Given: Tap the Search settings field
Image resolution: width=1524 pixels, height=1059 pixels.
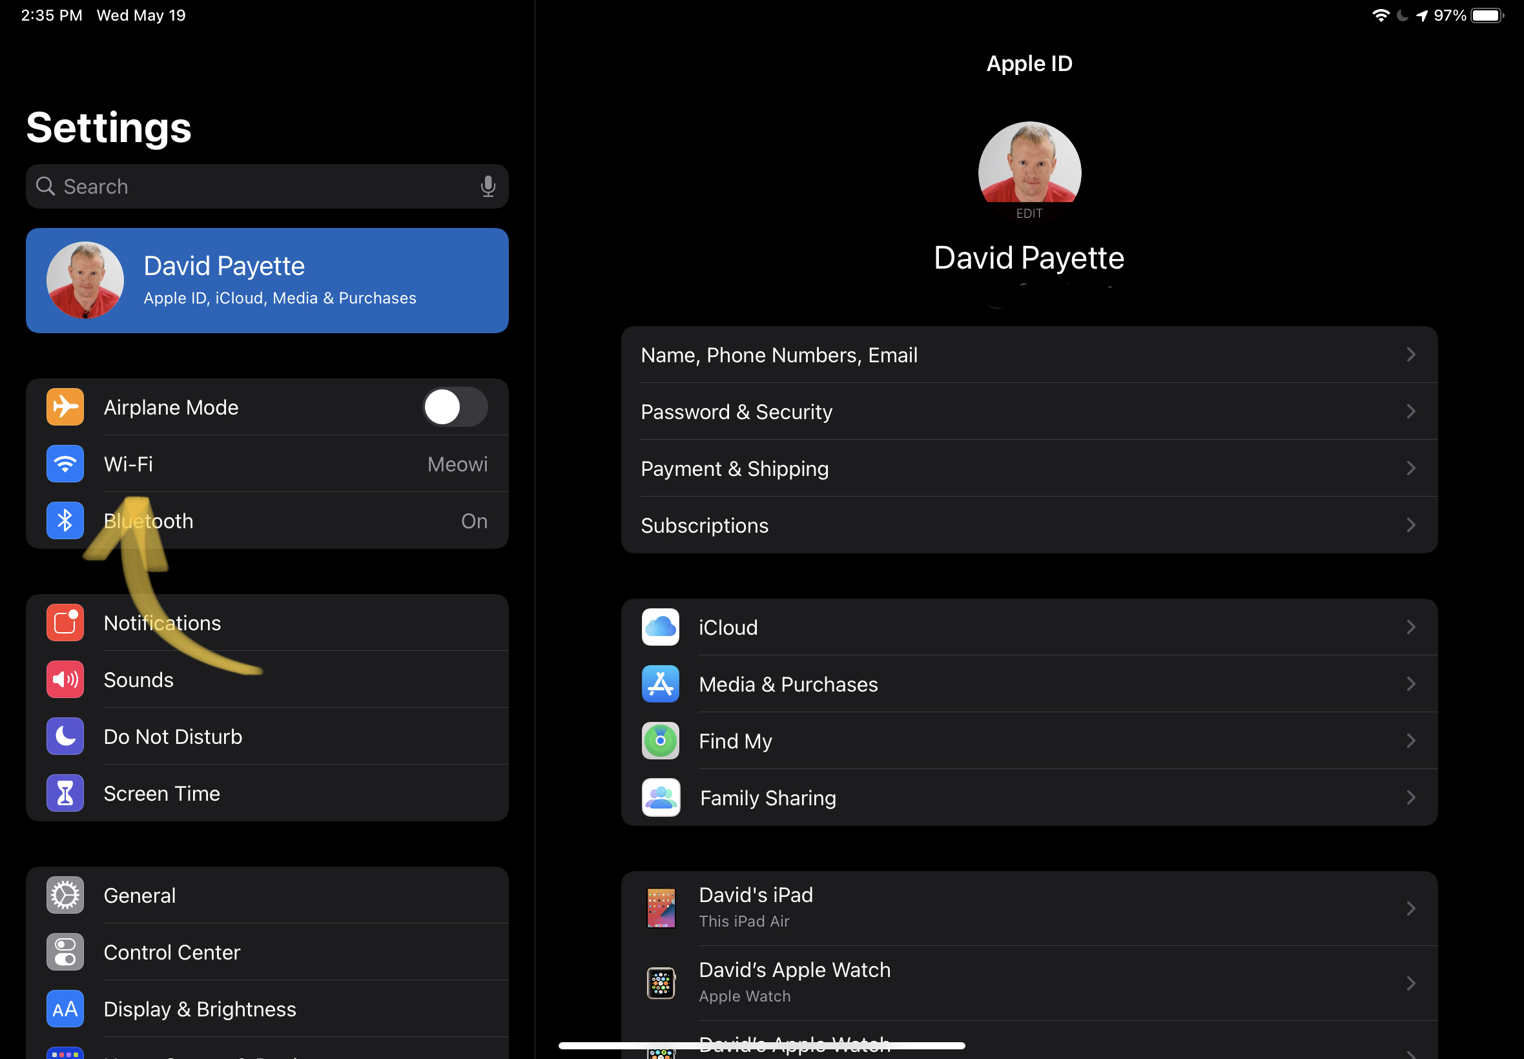Looking at the screenshot, I should (265, 187).
